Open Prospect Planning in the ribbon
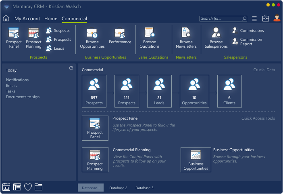283x194 pixels. pyautogui.click(x=33, y=38)
